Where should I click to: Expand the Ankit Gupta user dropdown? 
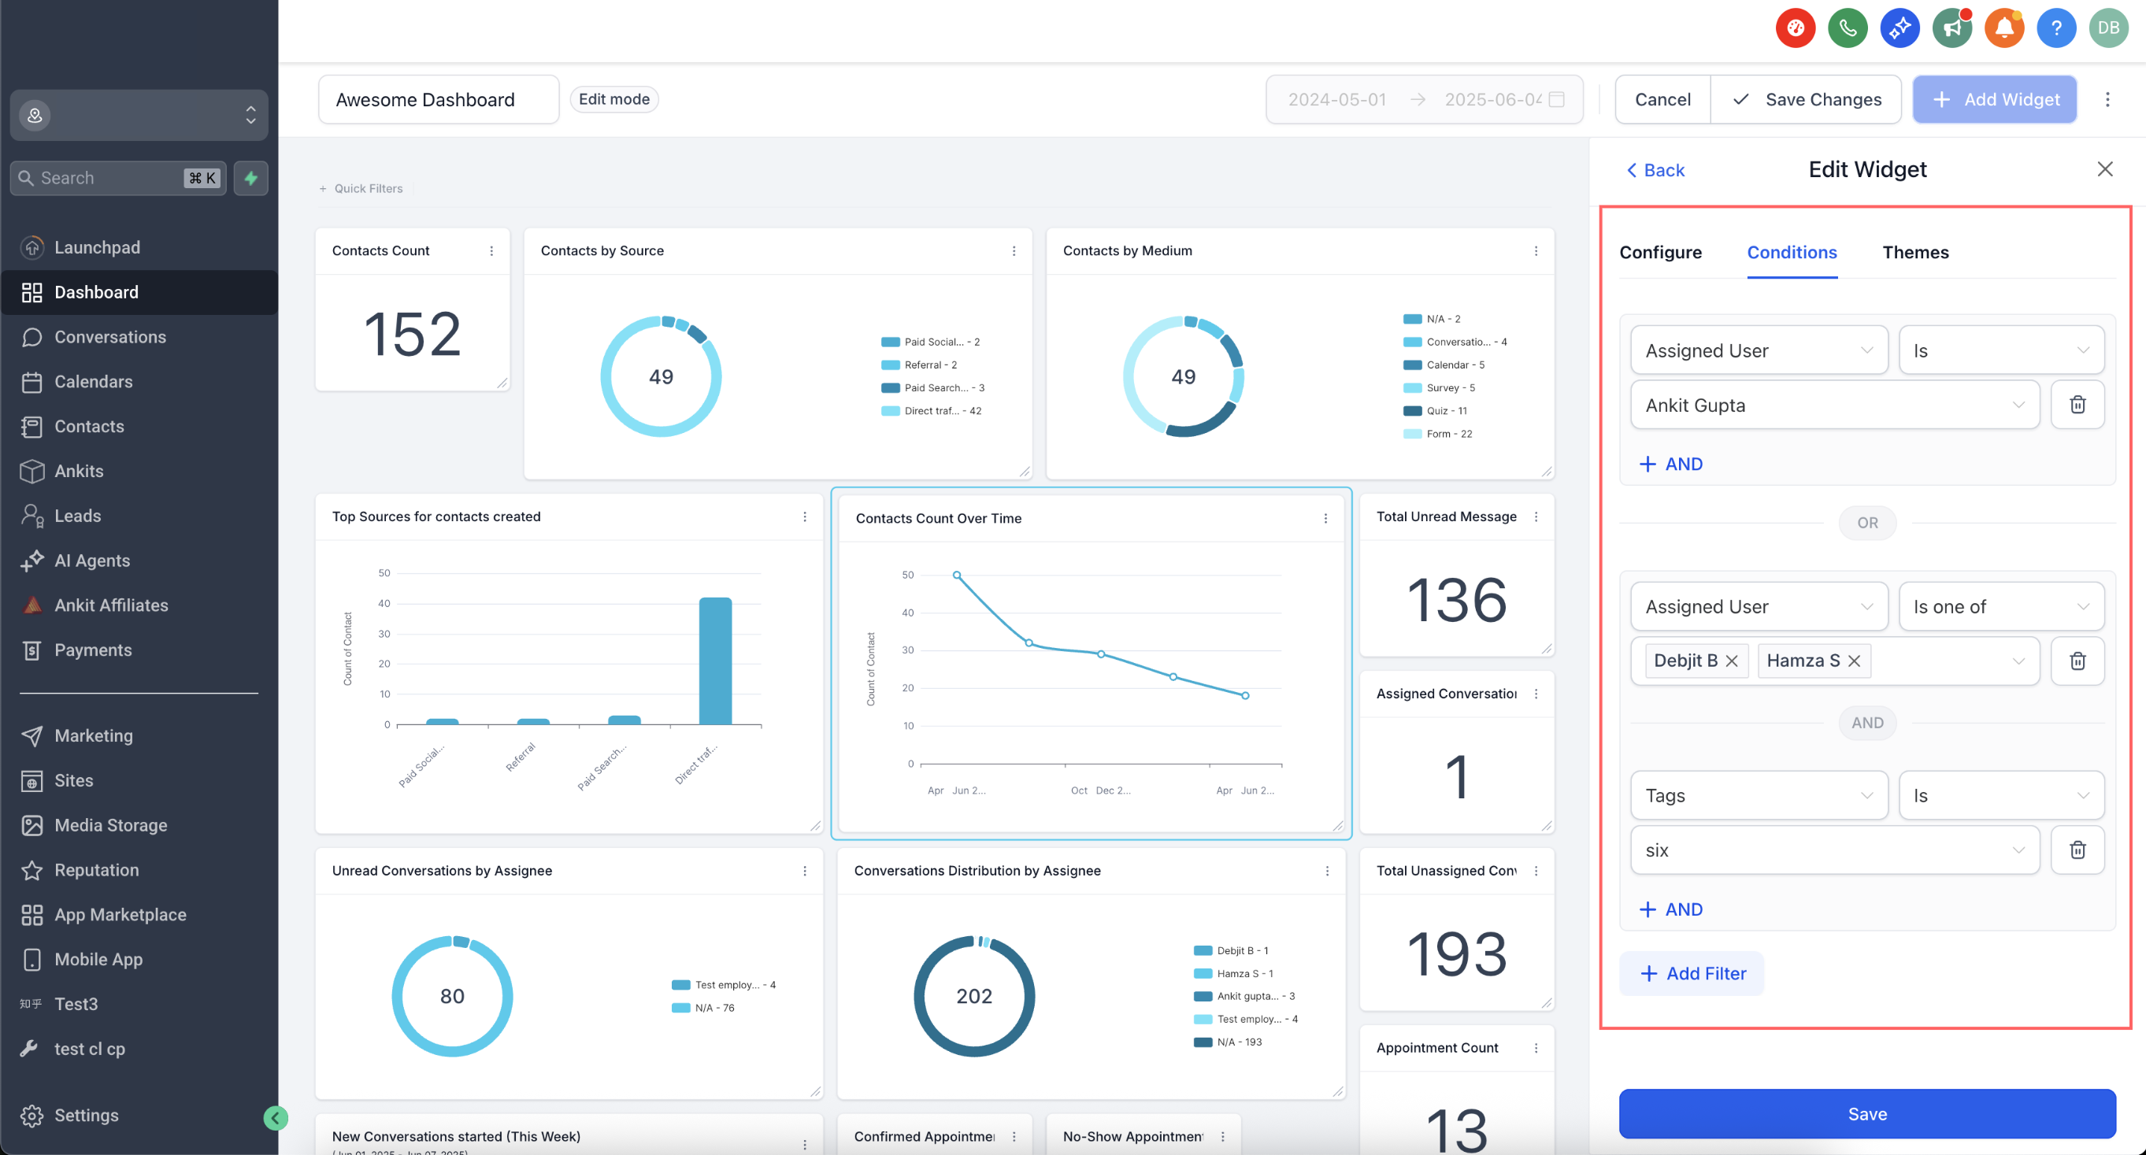point(1833,405)
